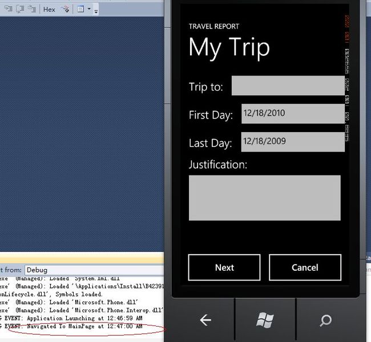Open the Debug output source combo box

pos(94,270)
